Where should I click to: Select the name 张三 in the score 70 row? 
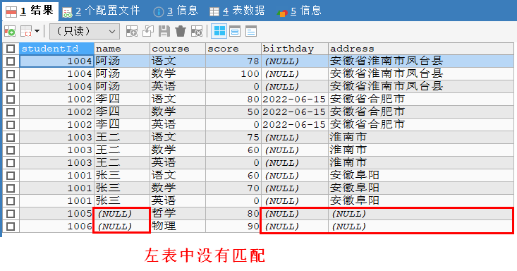coord(122,188)
